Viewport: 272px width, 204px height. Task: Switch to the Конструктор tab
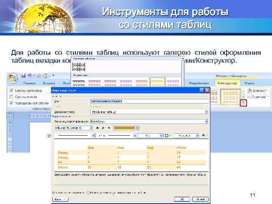point(227,83)
